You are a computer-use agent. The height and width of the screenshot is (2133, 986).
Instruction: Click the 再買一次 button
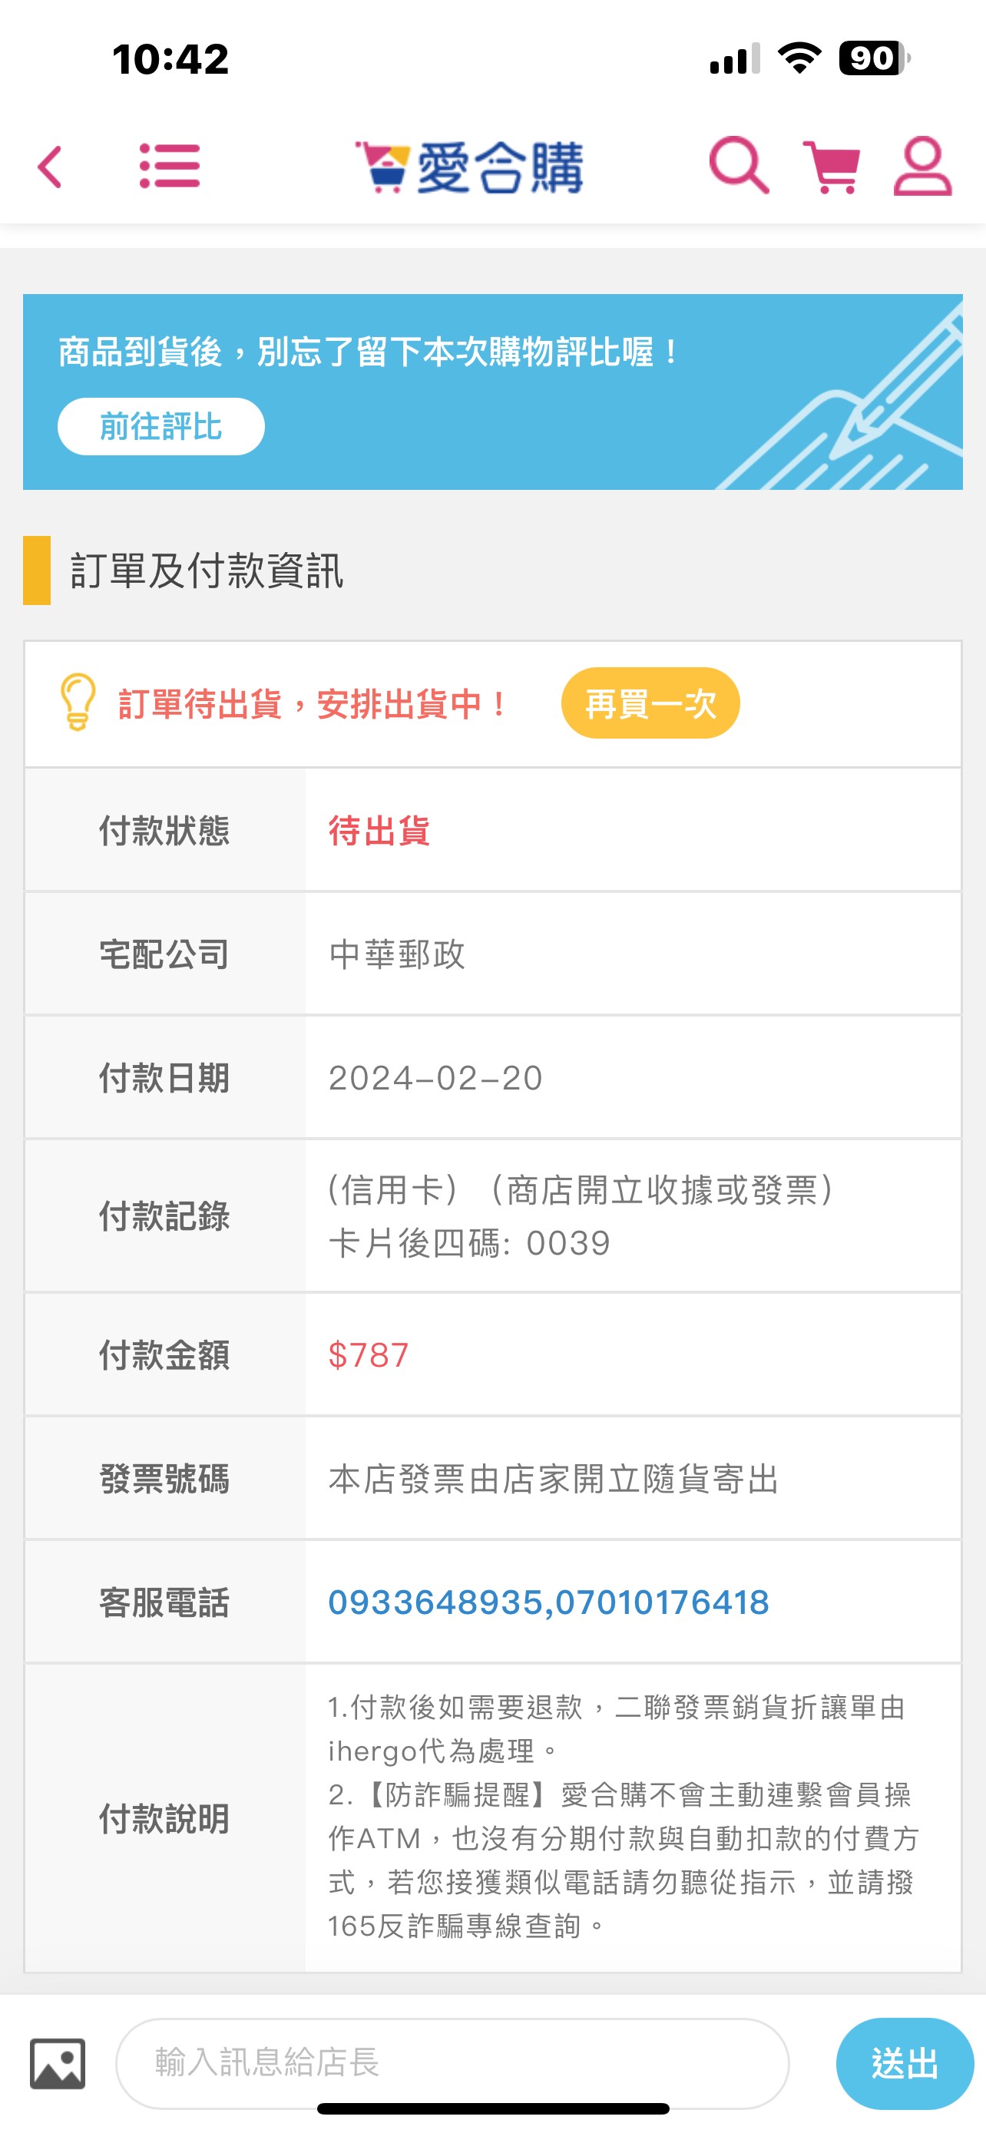(650, 703)
